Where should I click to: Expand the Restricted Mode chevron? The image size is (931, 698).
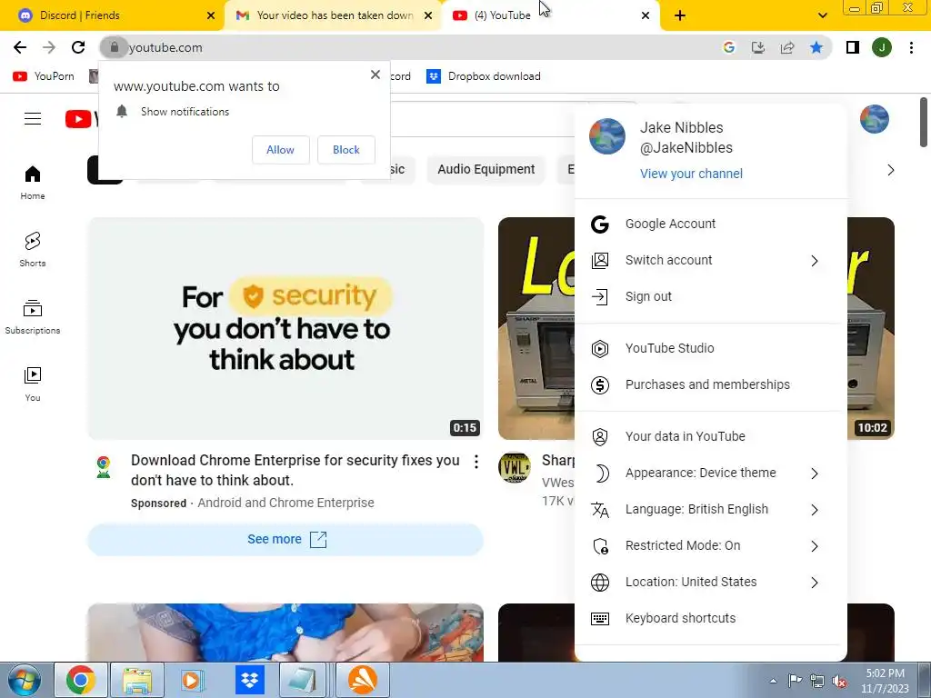coord(815,546)
